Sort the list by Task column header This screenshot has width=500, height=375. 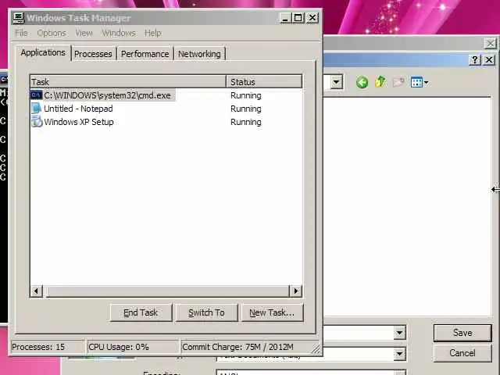click(x=128, y=81)
